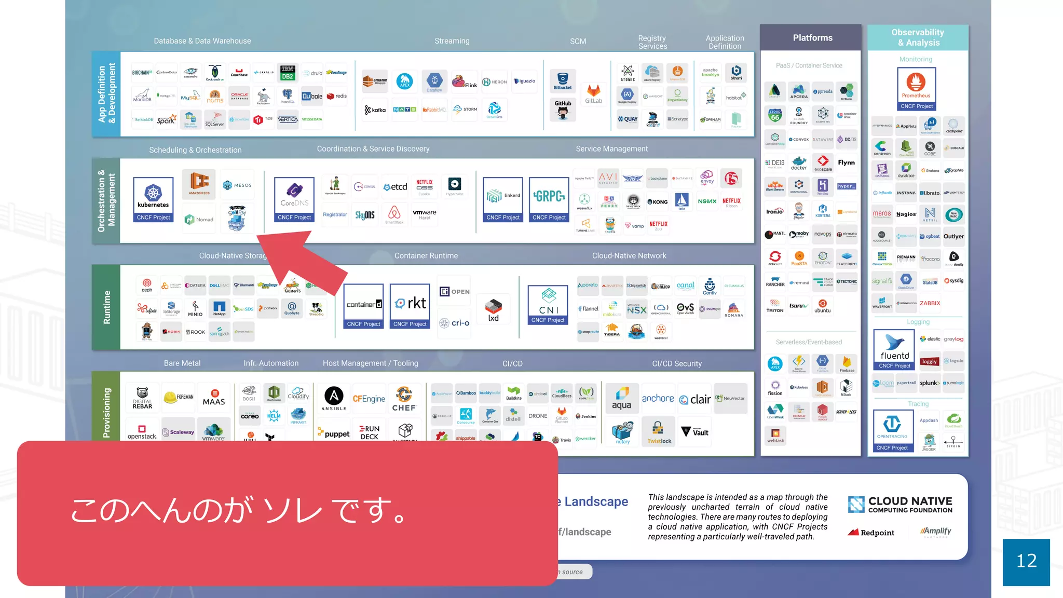Select the Mesos logo
The image size is (1063, 598).
coord(237,185)
